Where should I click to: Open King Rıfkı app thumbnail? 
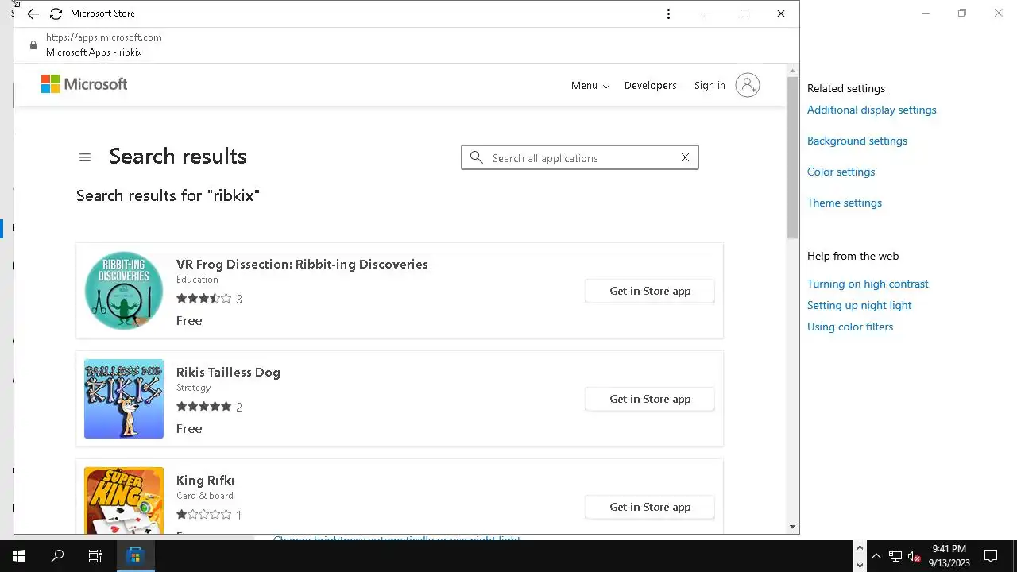tap(124, 500)
